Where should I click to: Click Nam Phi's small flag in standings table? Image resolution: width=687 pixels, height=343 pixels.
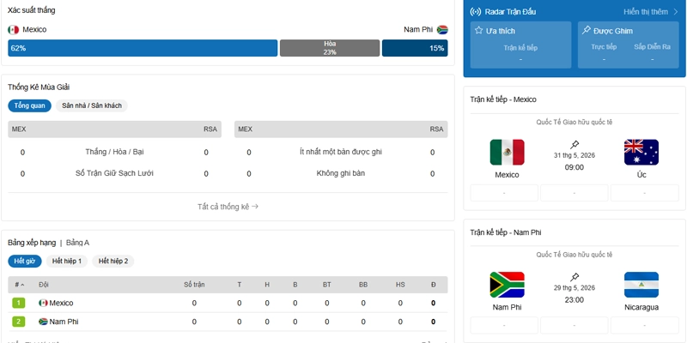(x=43, y=322)
